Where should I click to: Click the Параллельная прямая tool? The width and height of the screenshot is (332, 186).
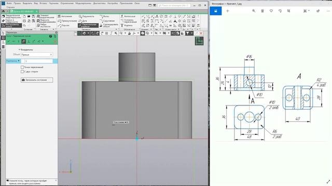(88, 25)
